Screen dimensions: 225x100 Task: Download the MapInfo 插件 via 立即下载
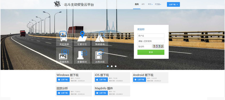click(x=101, y=93)
